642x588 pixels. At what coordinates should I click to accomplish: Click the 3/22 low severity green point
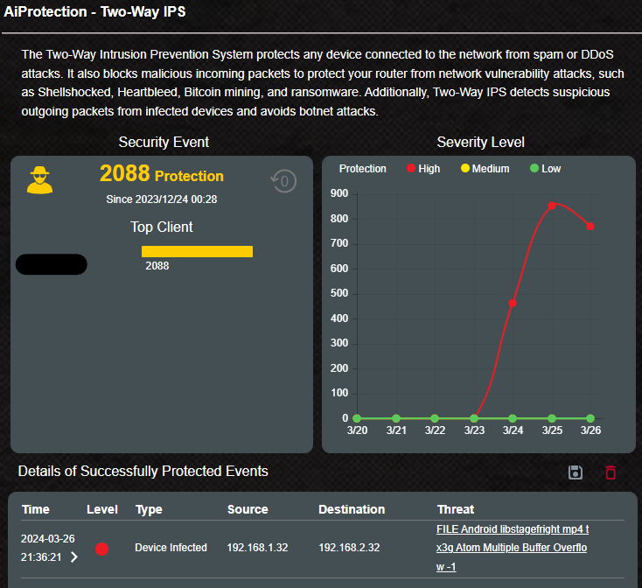tap(435, 418)
